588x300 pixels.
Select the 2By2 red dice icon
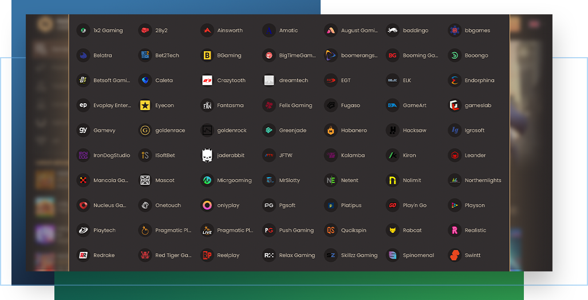[145, 30]
